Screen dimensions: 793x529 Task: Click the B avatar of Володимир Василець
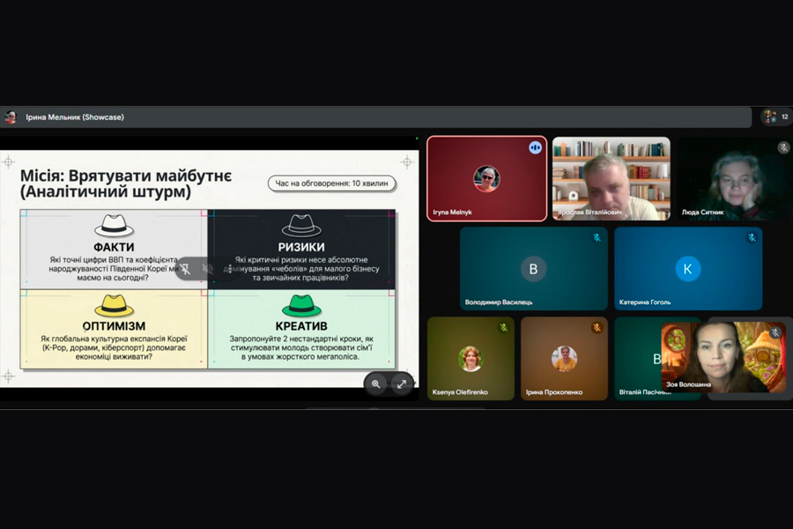tap(533, 269)
